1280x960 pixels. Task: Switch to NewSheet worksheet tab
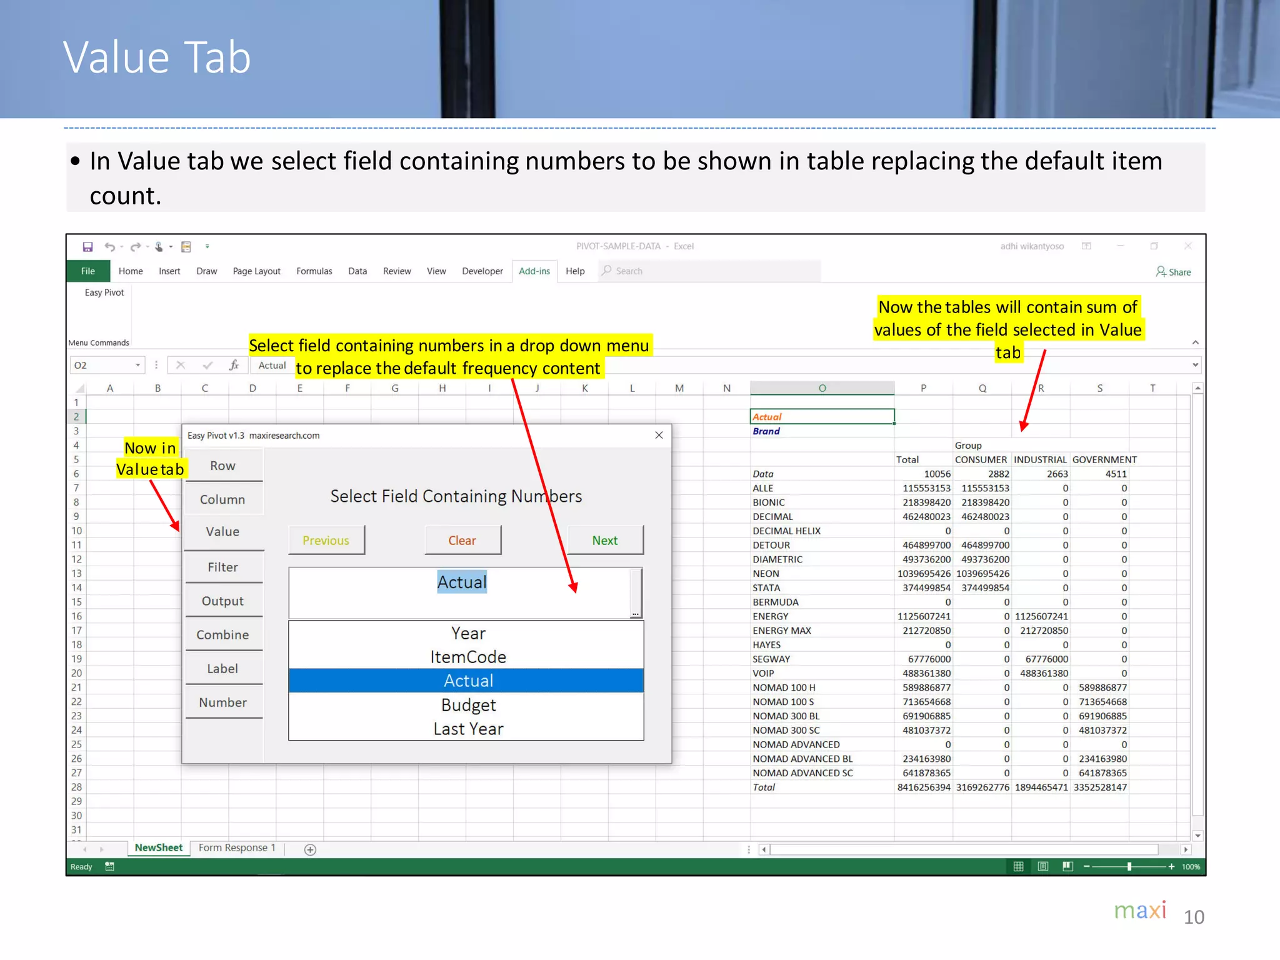(x=159, y=848)
